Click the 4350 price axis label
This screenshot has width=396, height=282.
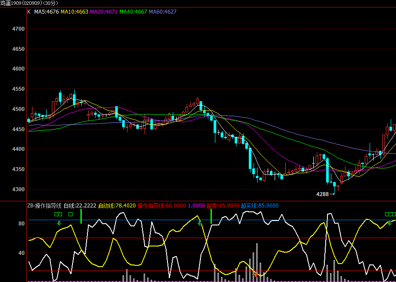pyautogui.click(x=18, y=169)
